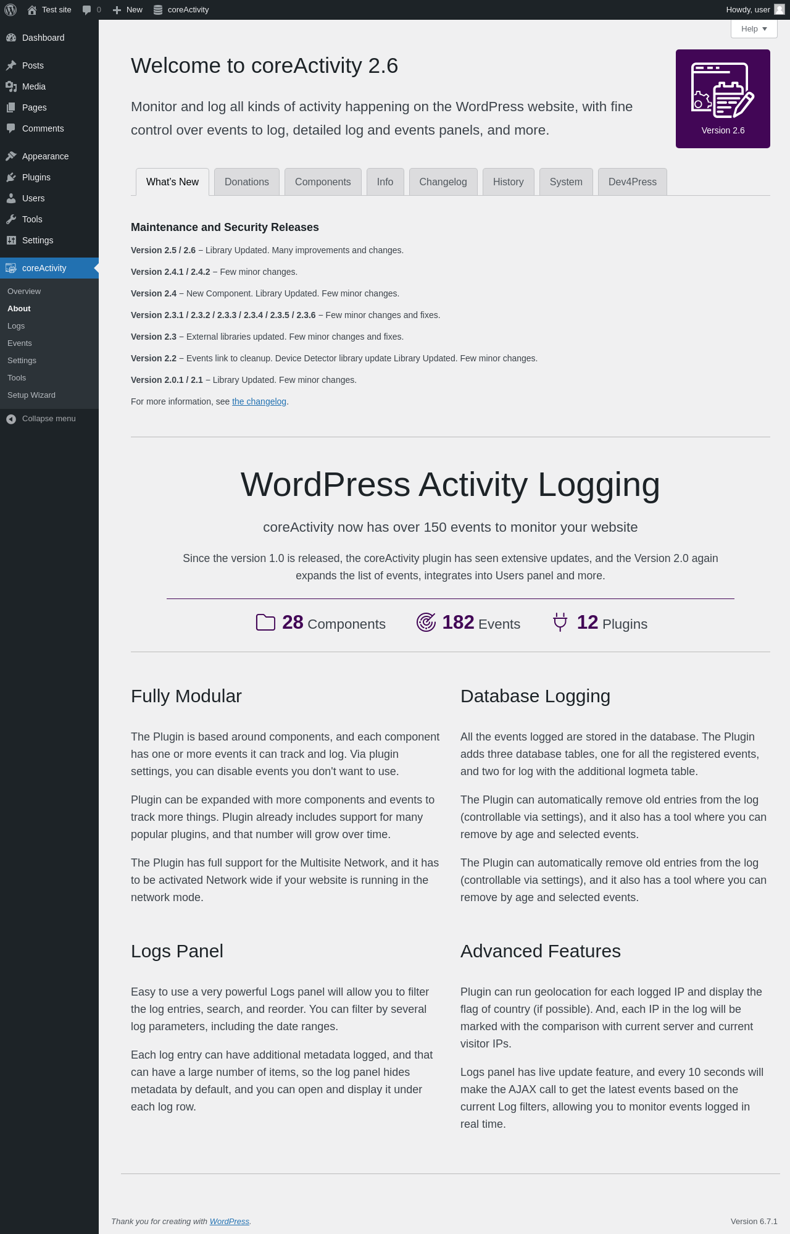Switch to the Donations tab
Screen dimensions: 790x1234
(x=247, y=182)
